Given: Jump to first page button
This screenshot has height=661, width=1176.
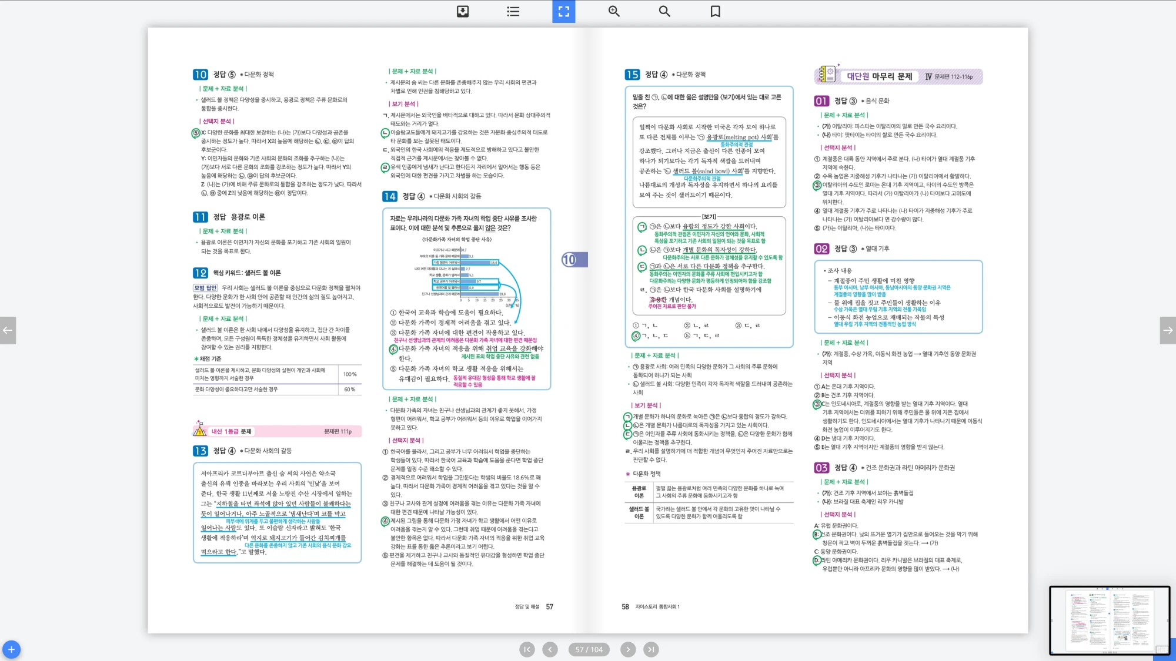Looking at the screenshot, I should [x=527, y=649].
